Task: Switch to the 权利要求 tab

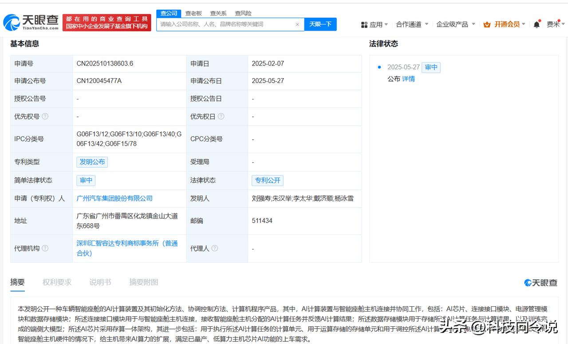Action: [57, 282]
